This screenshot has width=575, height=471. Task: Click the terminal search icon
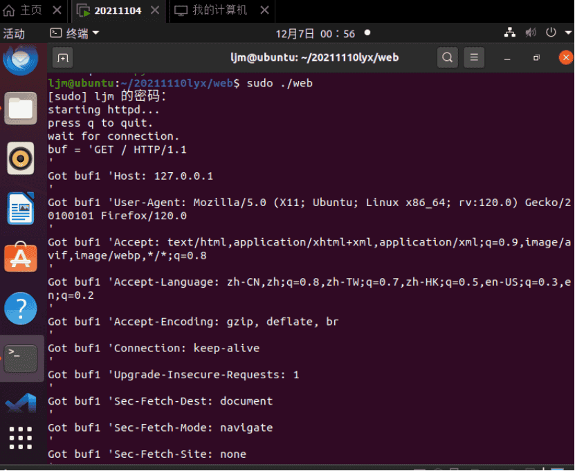click(x=448, y=57)
